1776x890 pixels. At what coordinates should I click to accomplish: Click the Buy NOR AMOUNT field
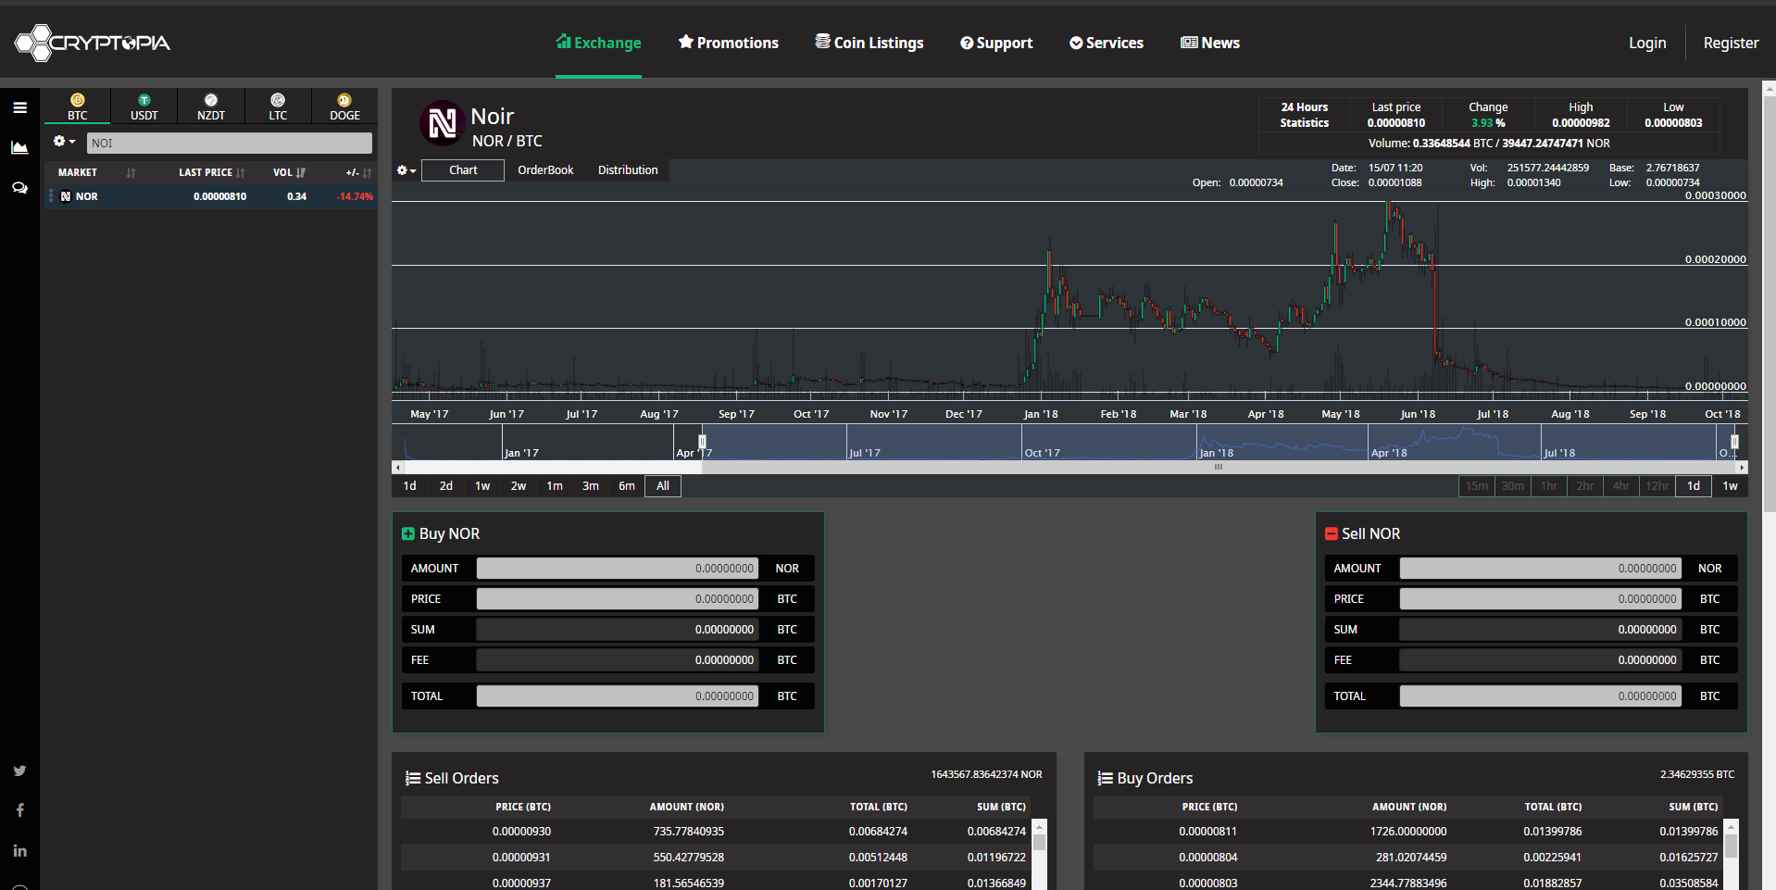click(x=618, y=569)
